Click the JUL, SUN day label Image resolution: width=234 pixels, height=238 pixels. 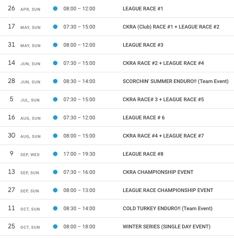coord(30,100)
